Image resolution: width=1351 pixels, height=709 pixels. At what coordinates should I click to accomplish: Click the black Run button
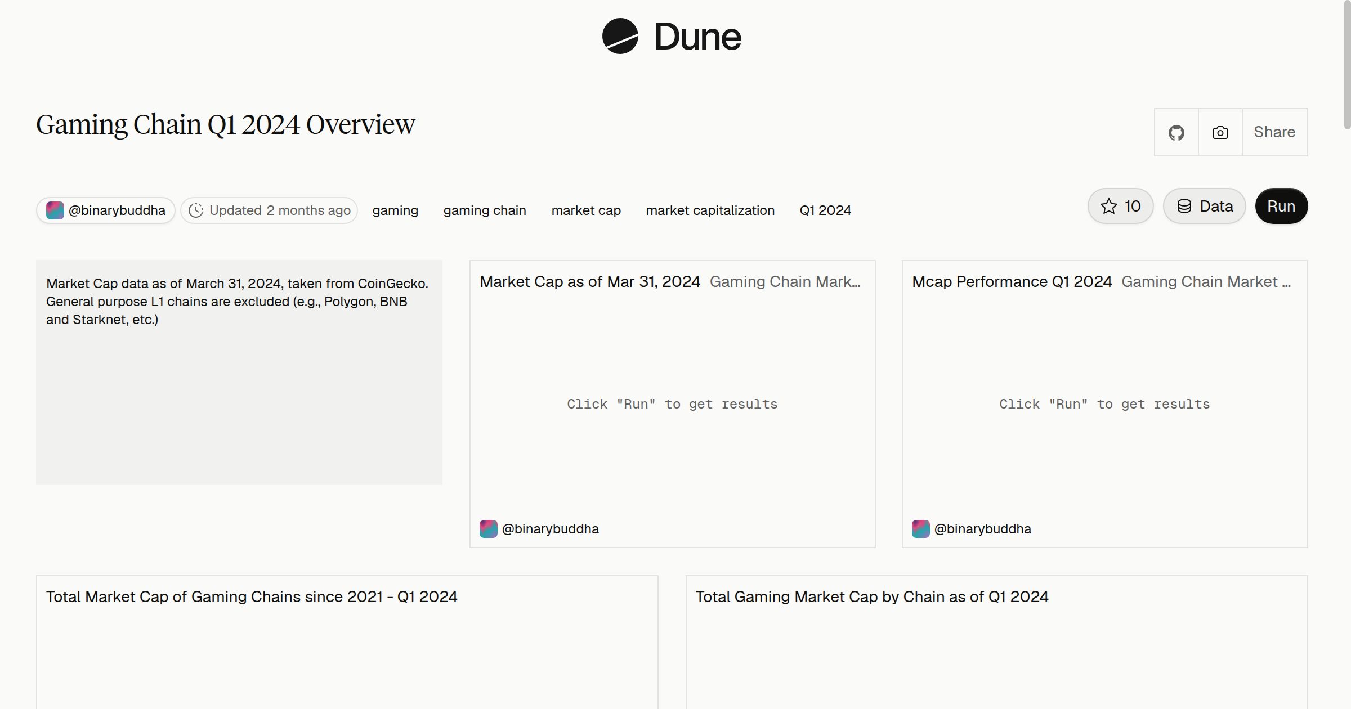(x=1281, y=206)
